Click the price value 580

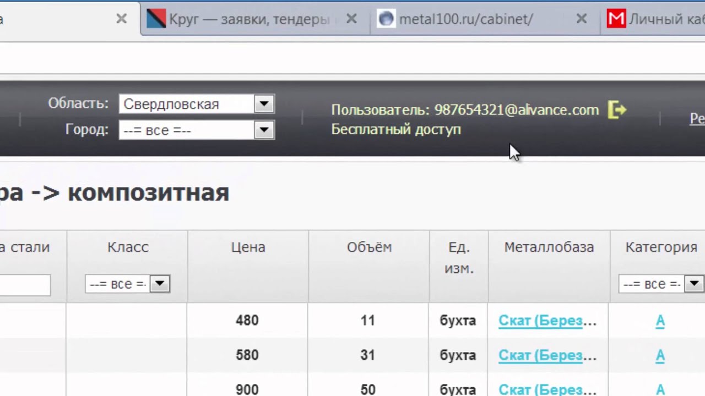pos(247,355)
